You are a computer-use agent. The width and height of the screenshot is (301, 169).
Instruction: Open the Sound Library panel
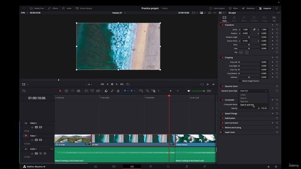click(x=84, y=8)
